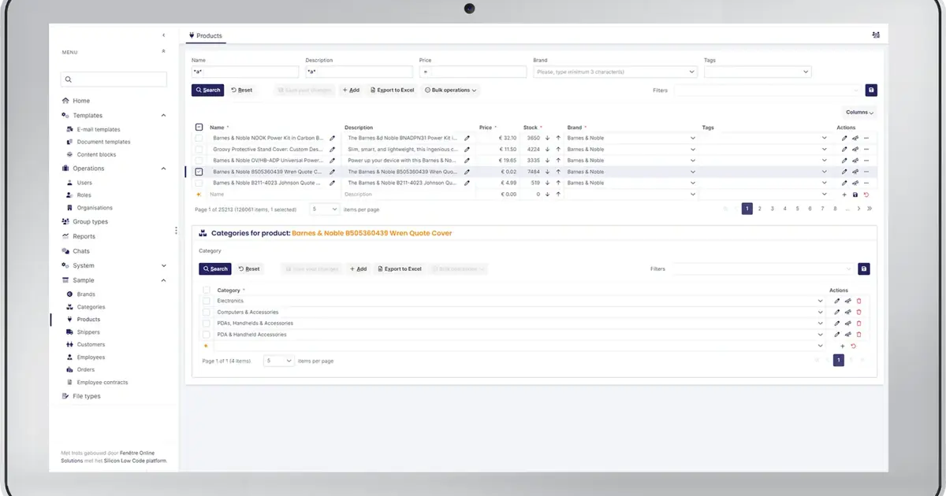Open the Bulk operations dropdown
946x496 pixels.
(x=450, y=90)
